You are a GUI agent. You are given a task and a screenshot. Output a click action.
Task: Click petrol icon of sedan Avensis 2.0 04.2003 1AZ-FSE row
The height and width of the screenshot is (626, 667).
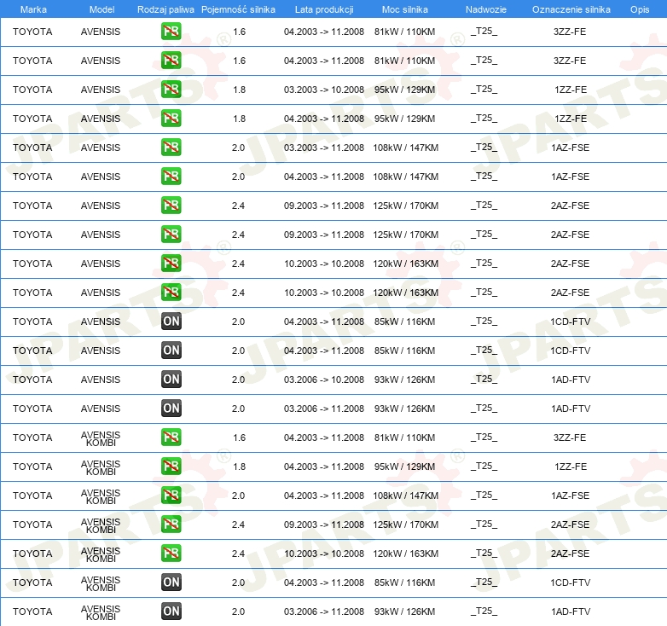(171, 176)
